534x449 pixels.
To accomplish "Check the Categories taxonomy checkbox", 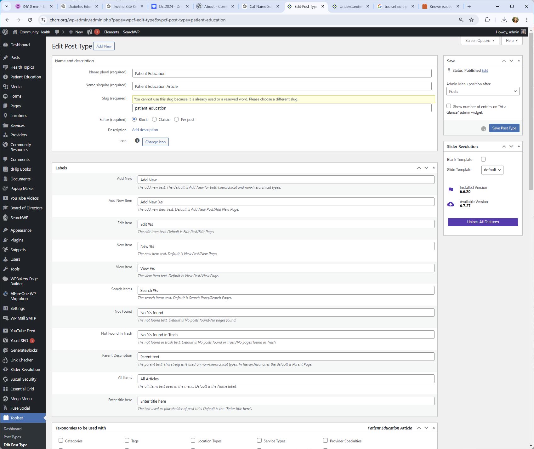I will [x=61, y=440].
